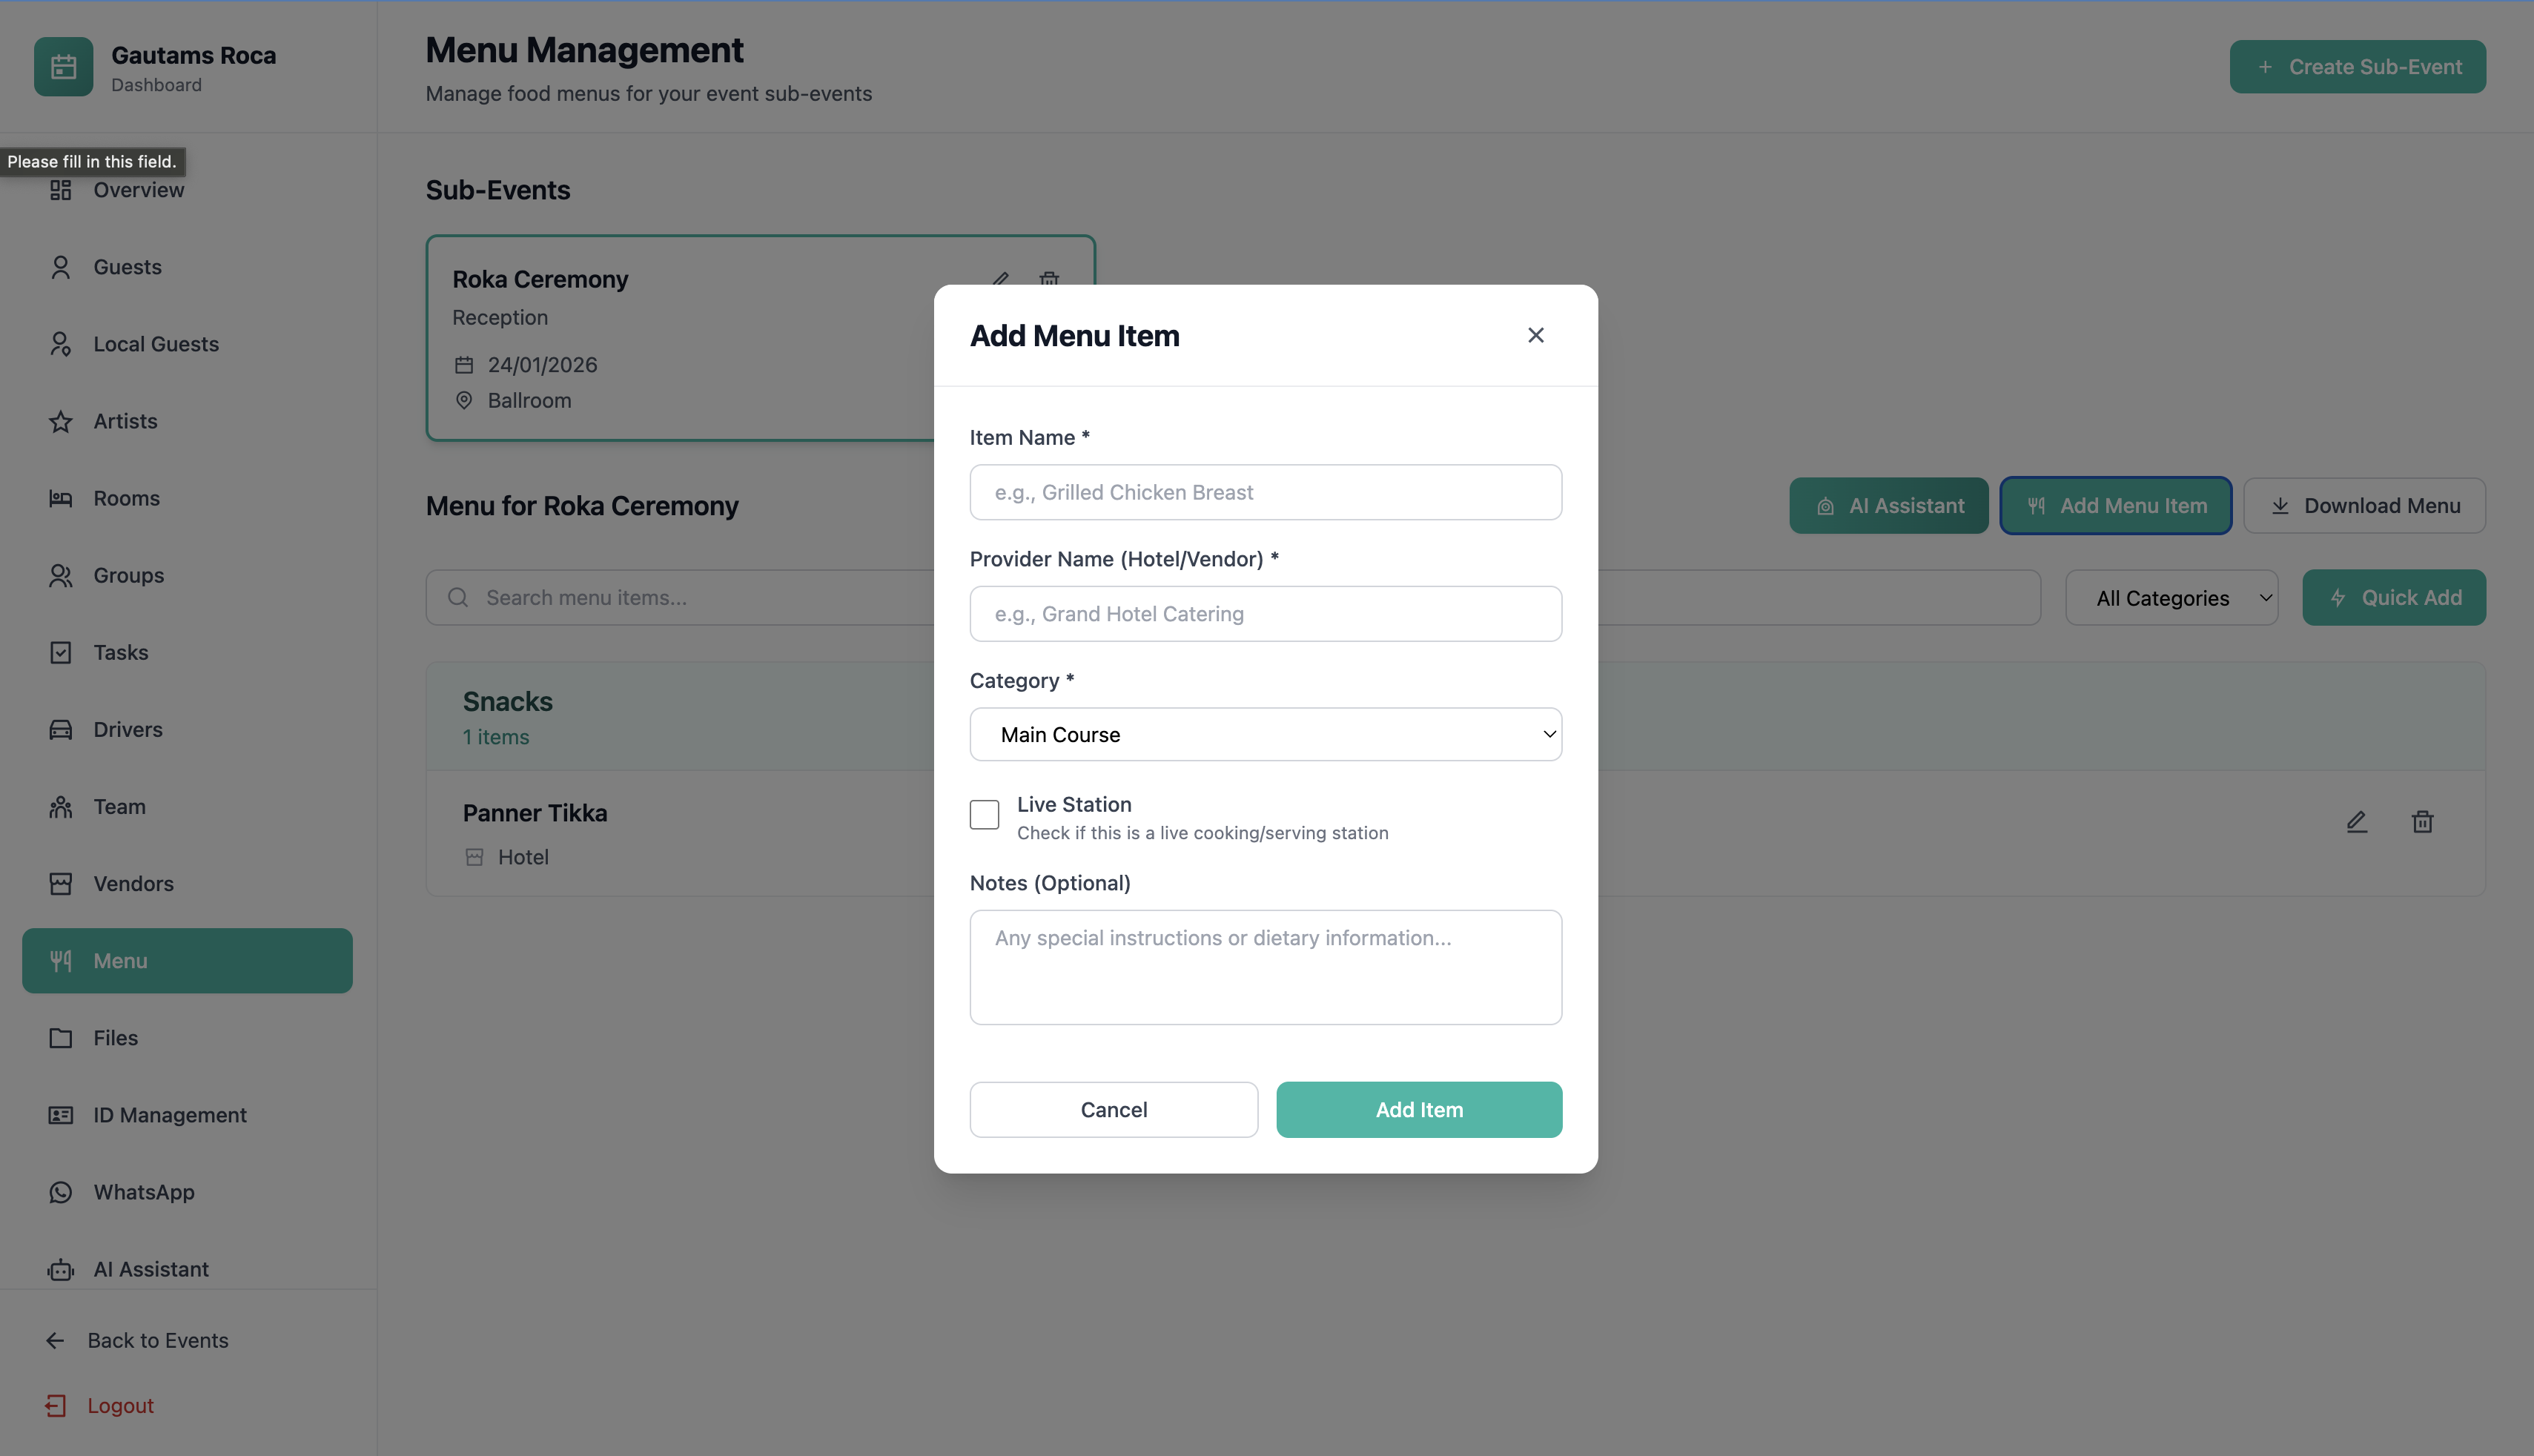The image size is (2534, 1456).
Task: Open the Vendors section in sidebar
Action: 133,884
